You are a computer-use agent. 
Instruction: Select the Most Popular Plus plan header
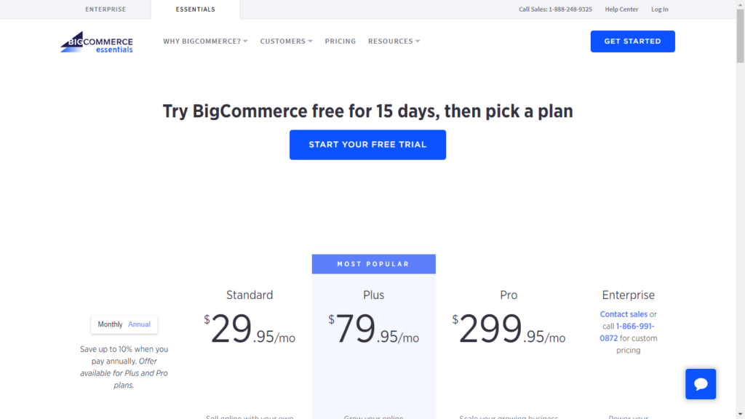coord(373,264)
